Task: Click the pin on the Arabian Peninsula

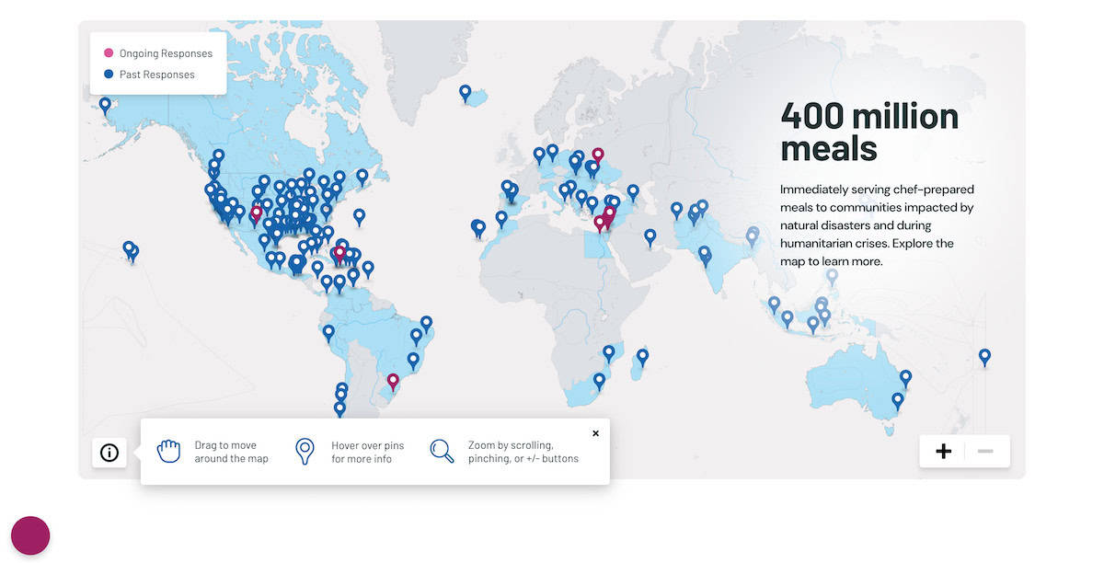Action: point(650,236)
